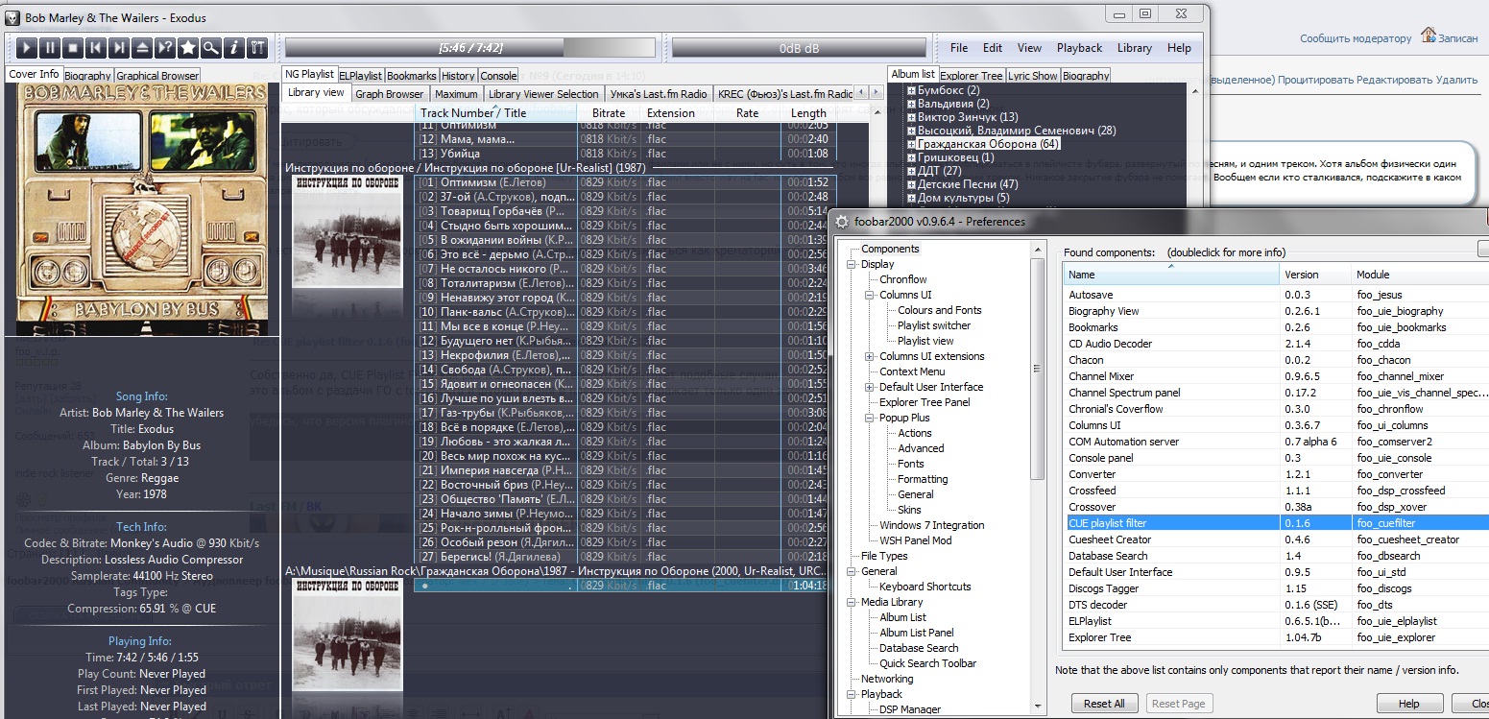Open the Edit menu
The width and height of the screenshot is (1489, 719).
(993, 48)
